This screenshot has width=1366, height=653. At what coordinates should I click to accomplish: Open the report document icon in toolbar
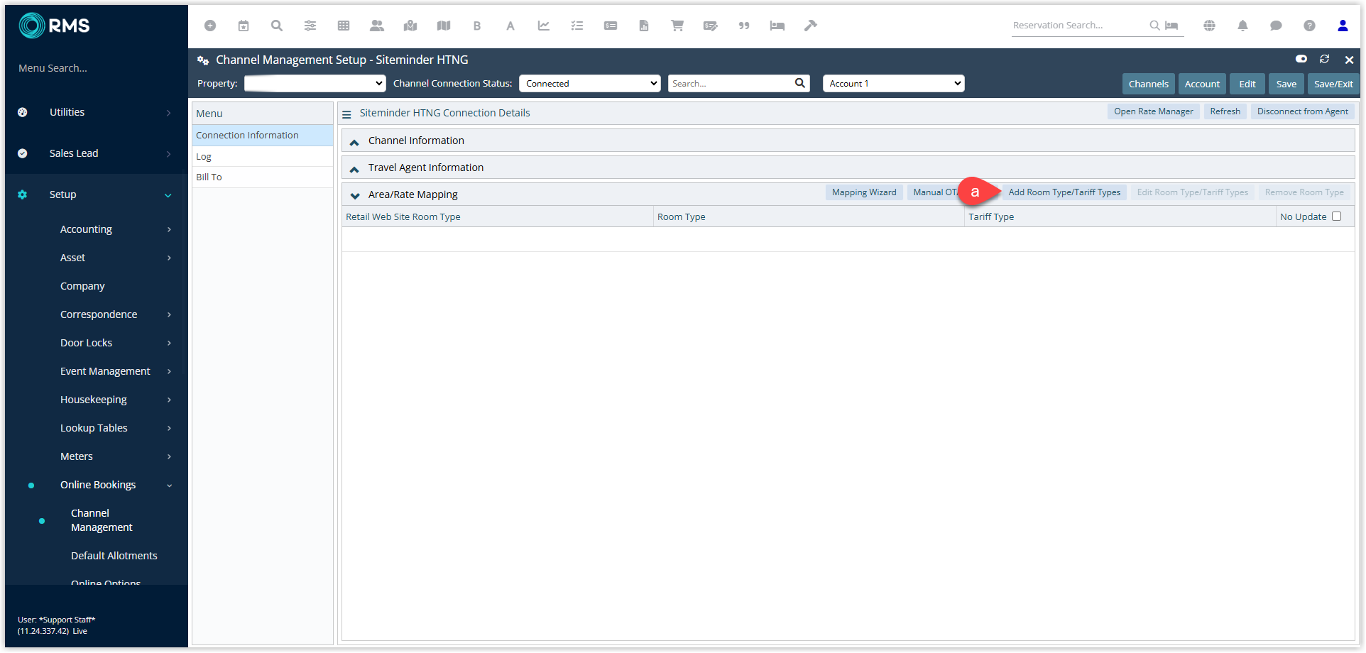pyautogui.click(x=644, y=26)
